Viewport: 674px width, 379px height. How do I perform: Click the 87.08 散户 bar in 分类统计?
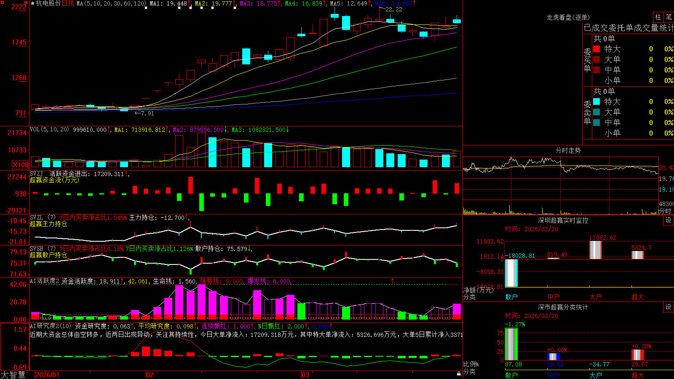511,344
